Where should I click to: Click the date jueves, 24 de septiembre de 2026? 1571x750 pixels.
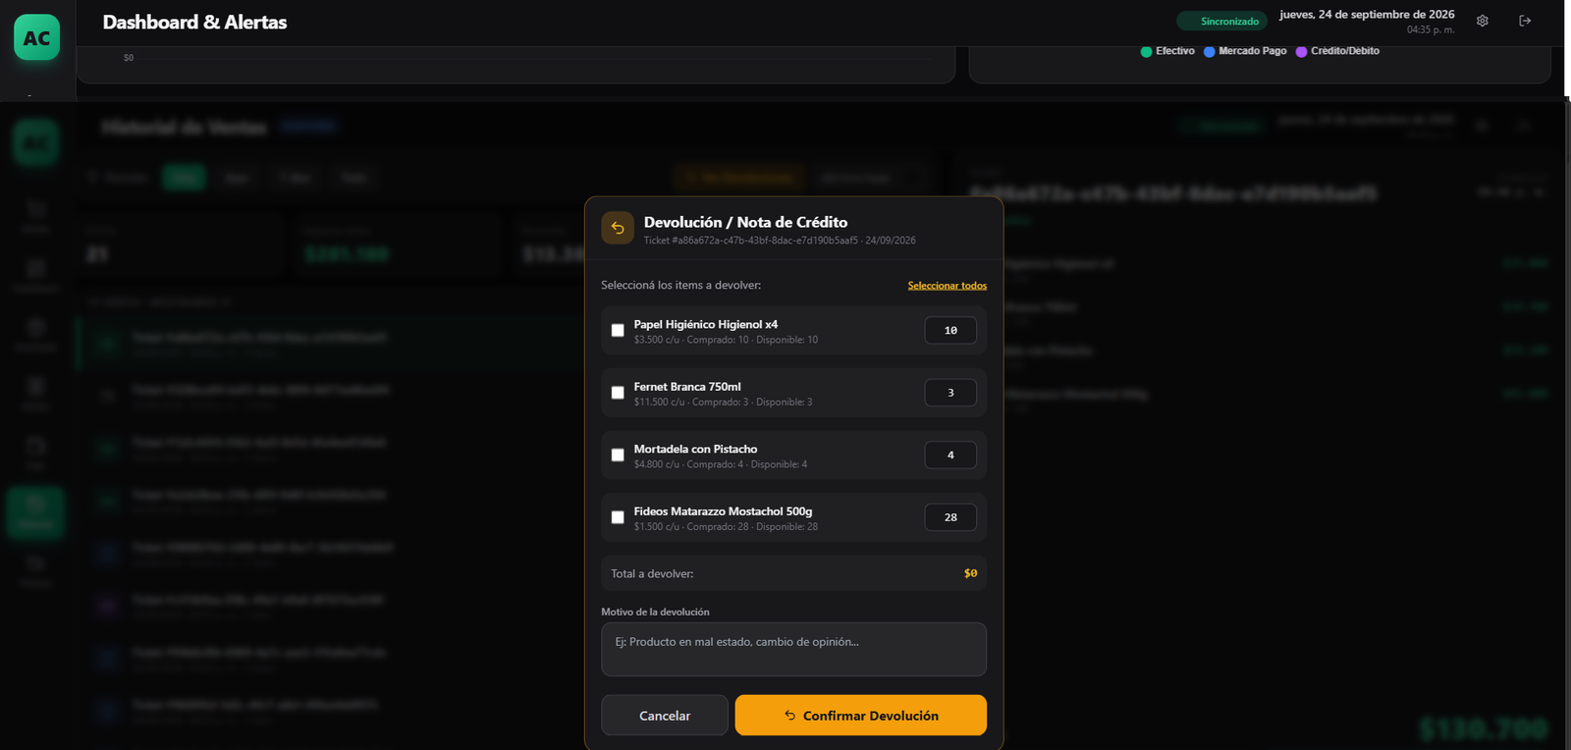point(1367,15)
